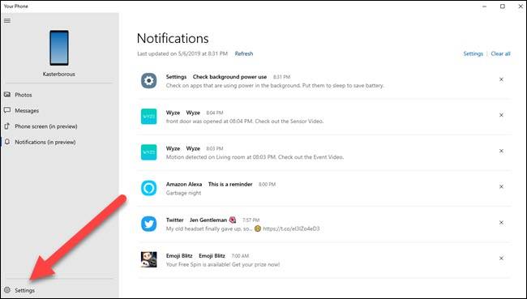
Task: Click the 'Last updated on 5/6/2019' text
Action: [x=182, y=53]
